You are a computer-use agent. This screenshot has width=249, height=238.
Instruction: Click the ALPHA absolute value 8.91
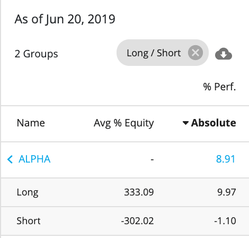[x=226, y=159]
